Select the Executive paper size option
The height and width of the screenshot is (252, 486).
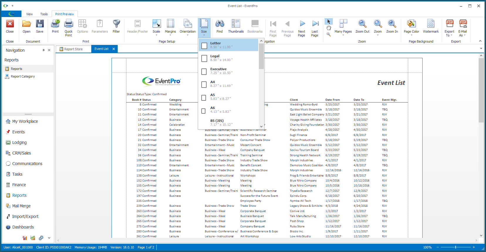pos(228,71)
